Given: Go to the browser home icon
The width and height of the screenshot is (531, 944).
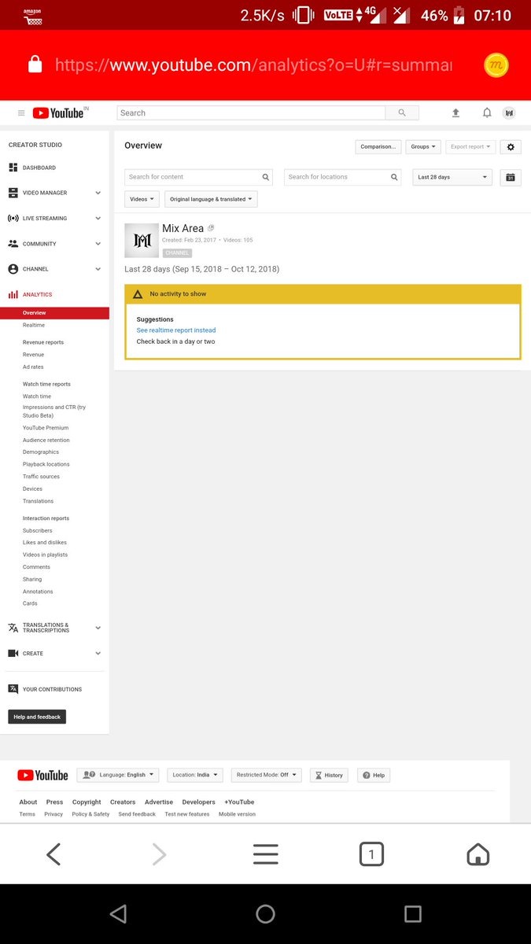Looking at the screenshot, I should [478, 854].
